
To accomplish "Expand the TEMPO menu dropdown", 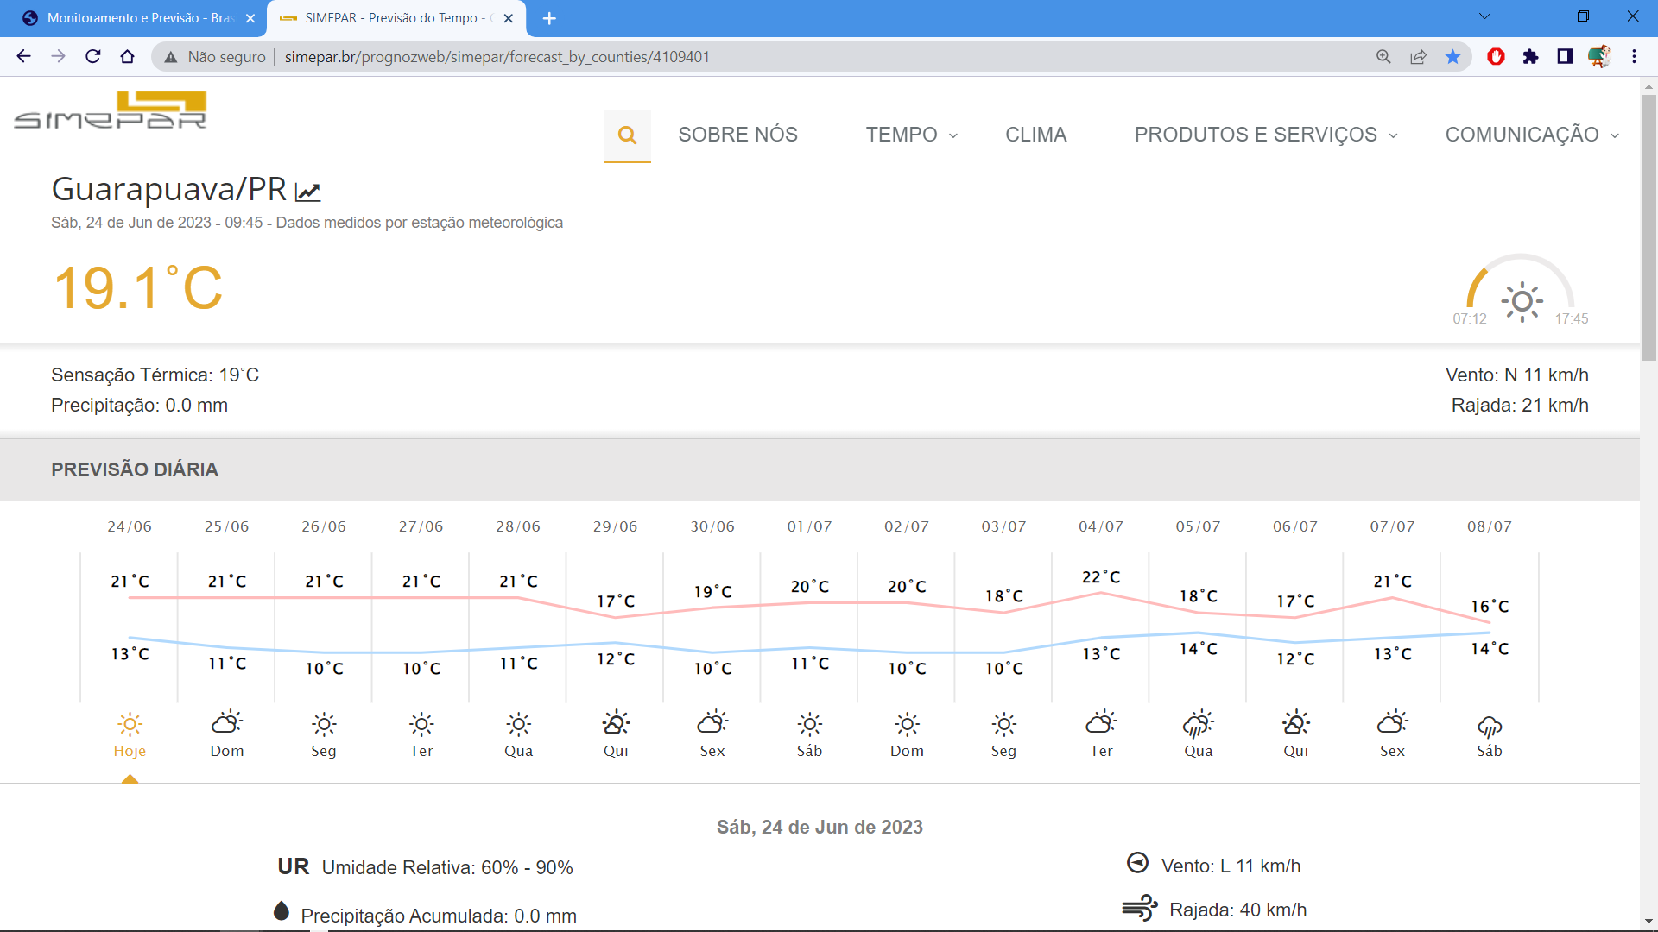I will pos(911,135).
